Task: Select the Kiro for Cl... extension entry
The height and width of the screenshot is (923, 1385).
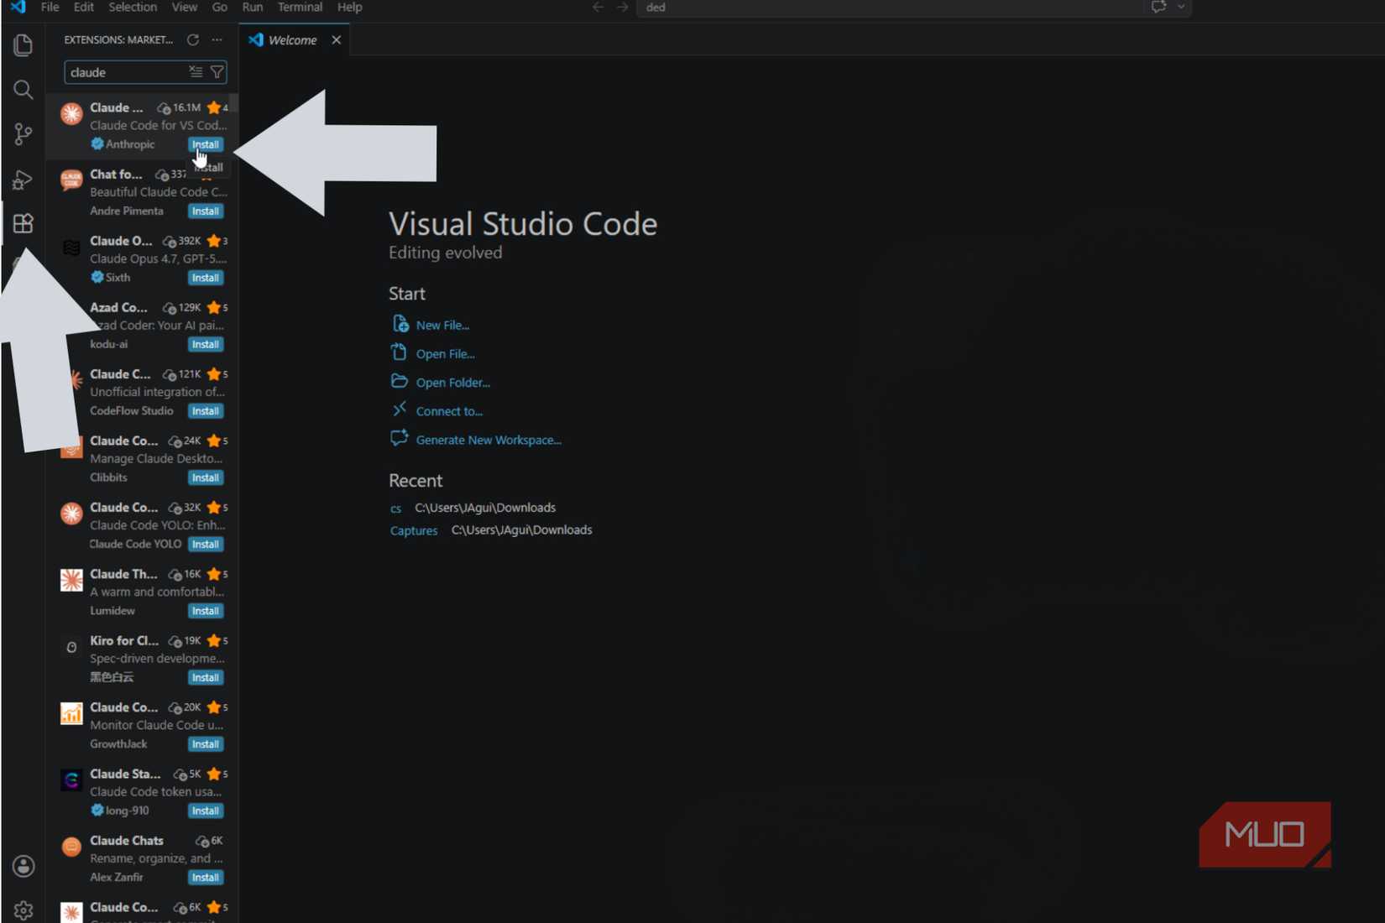Action: point(143,659)
